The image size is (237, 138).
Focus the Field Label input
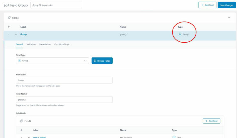coord(64,80)
